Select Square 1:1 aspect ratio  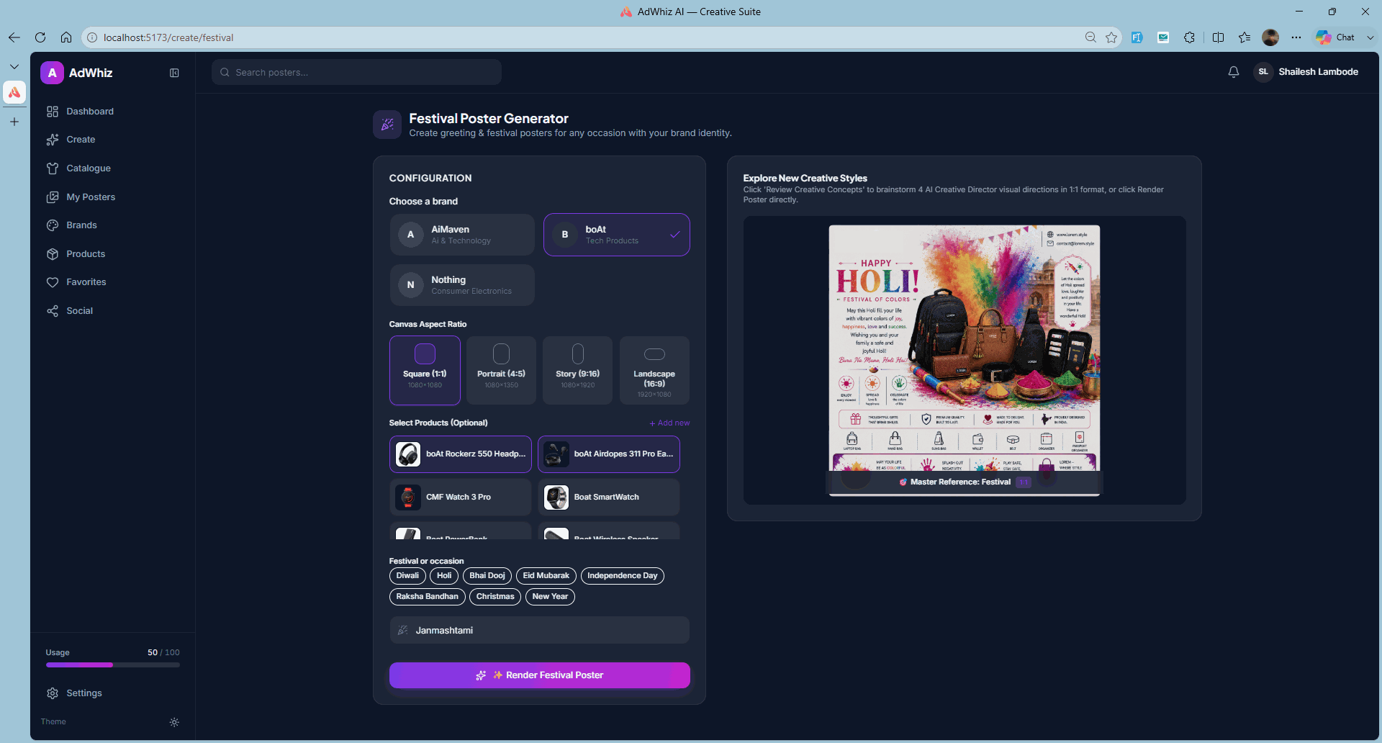pyautogui.click(x=425, y=370)
